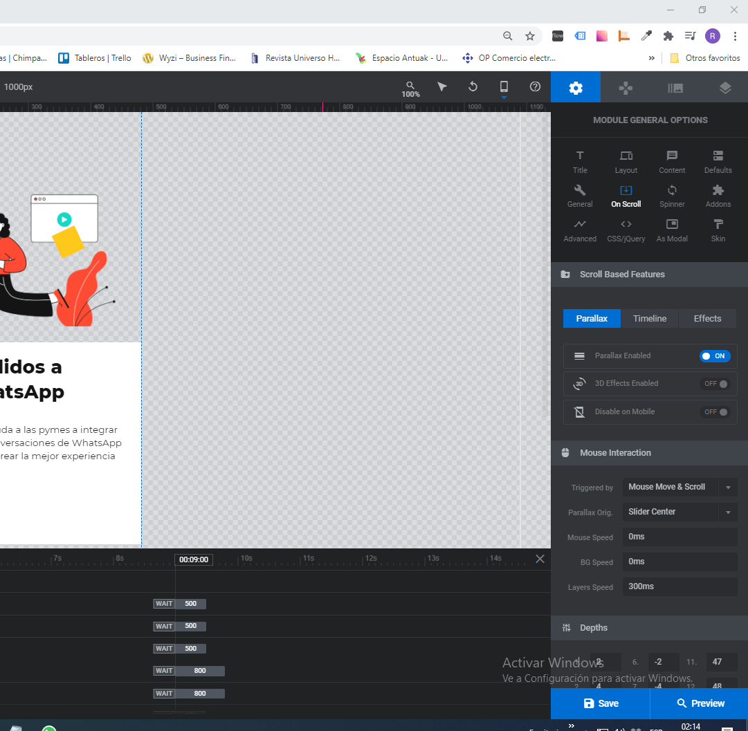Open Triggered by Mouse Move & Scroll dropdown

coord(679,487)
